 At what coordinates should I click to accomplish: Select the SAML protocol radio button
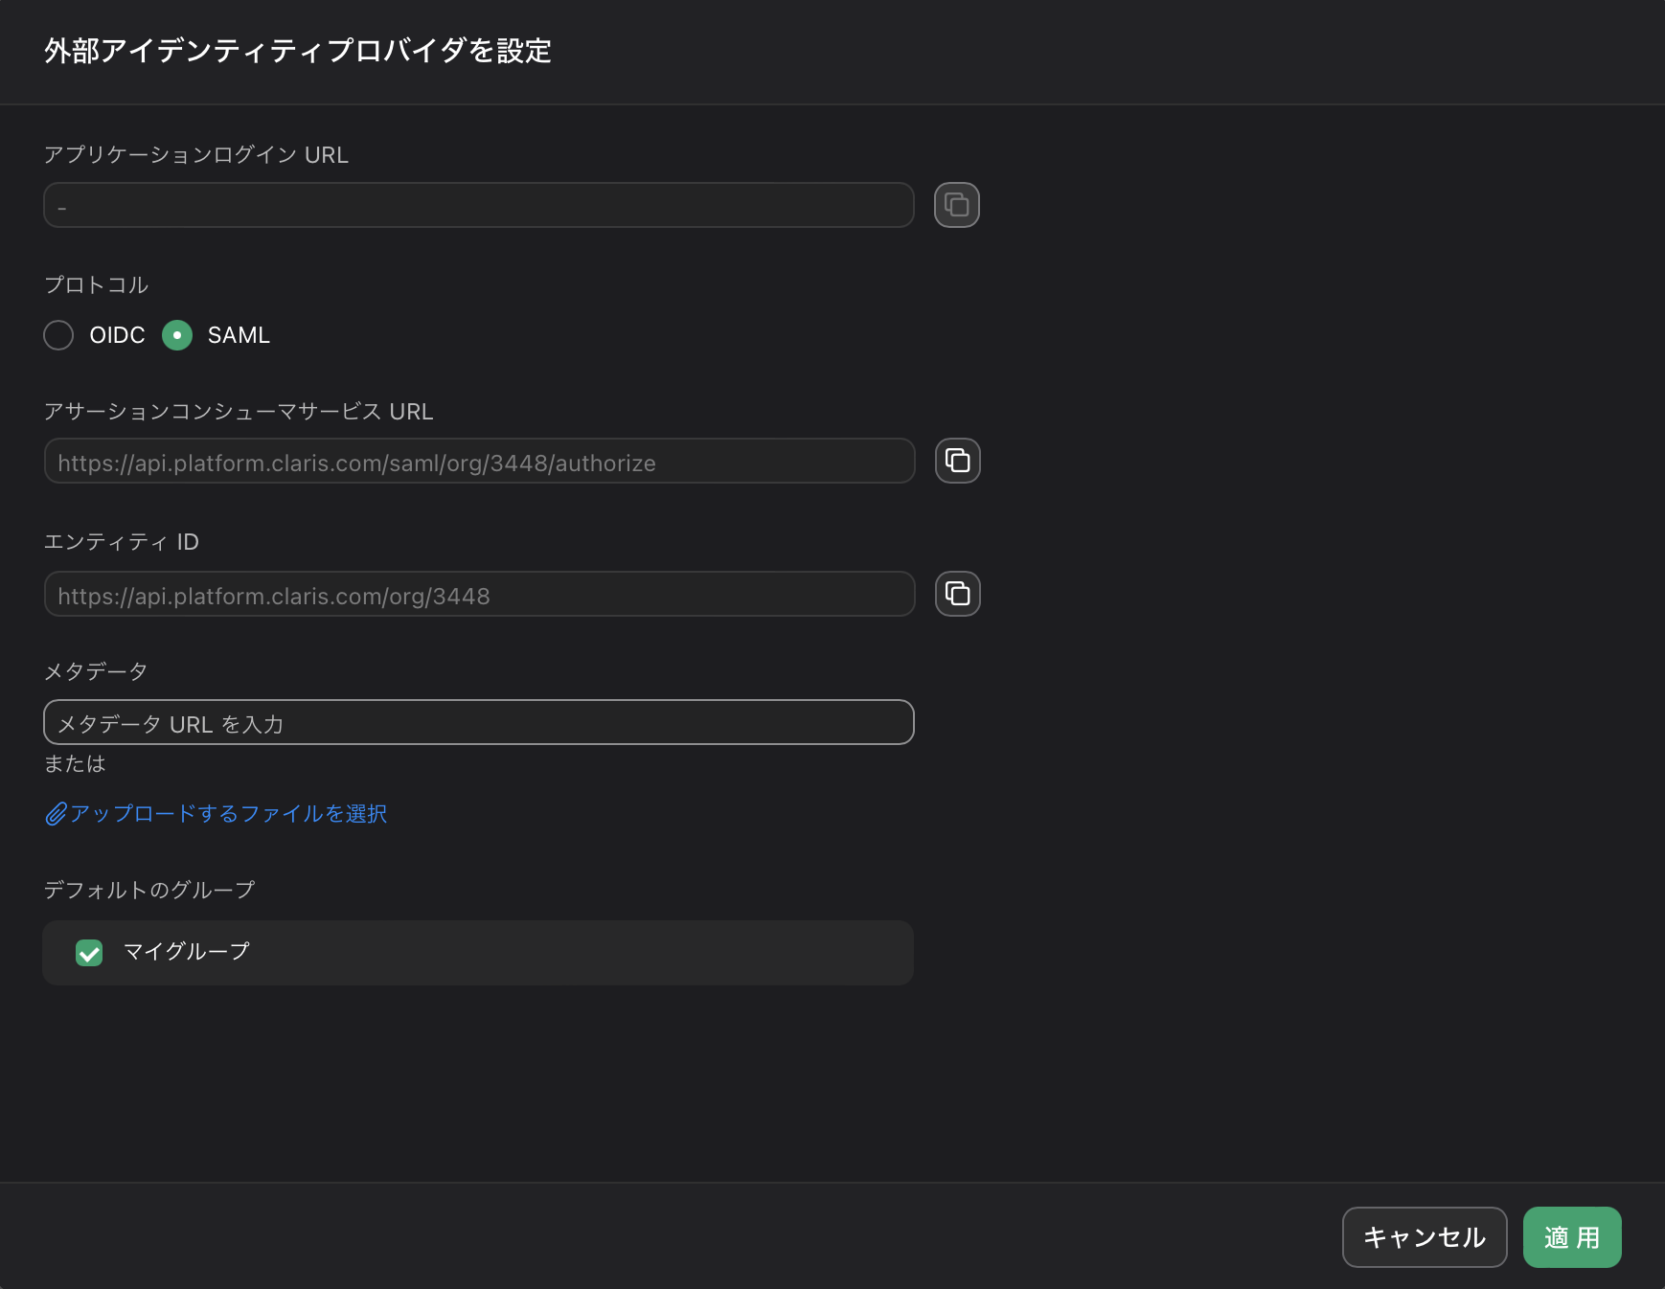(177, 335)
